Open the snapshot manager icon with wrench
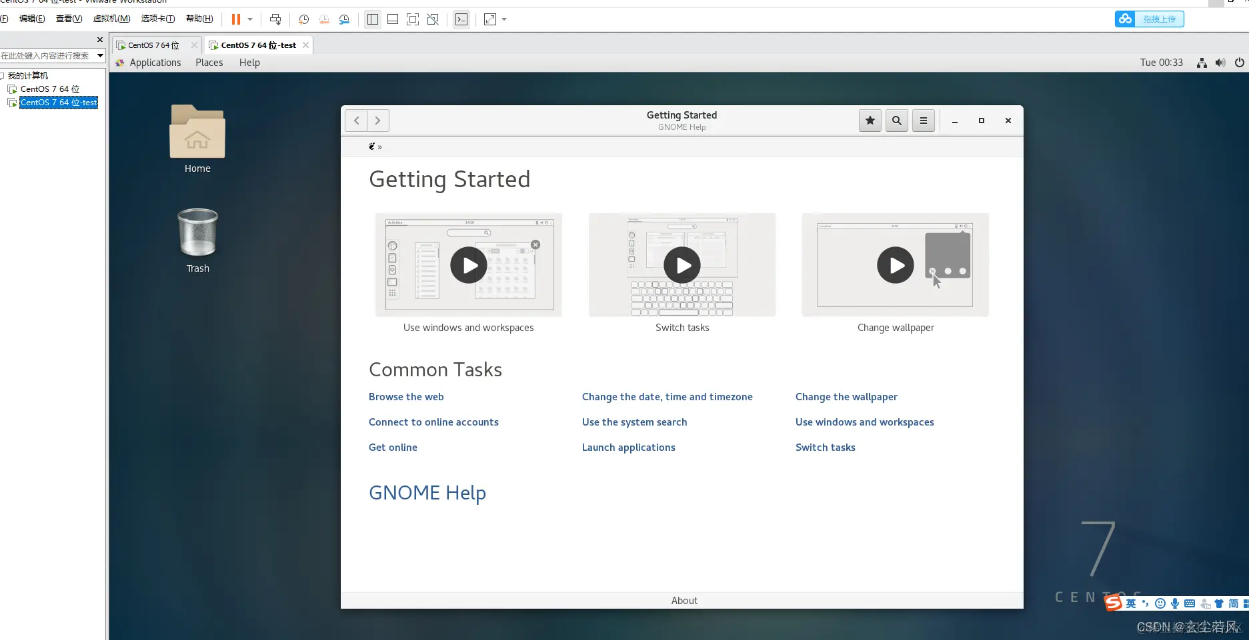The width and height of the screenshot is (1249, 640). coord(344,19)
